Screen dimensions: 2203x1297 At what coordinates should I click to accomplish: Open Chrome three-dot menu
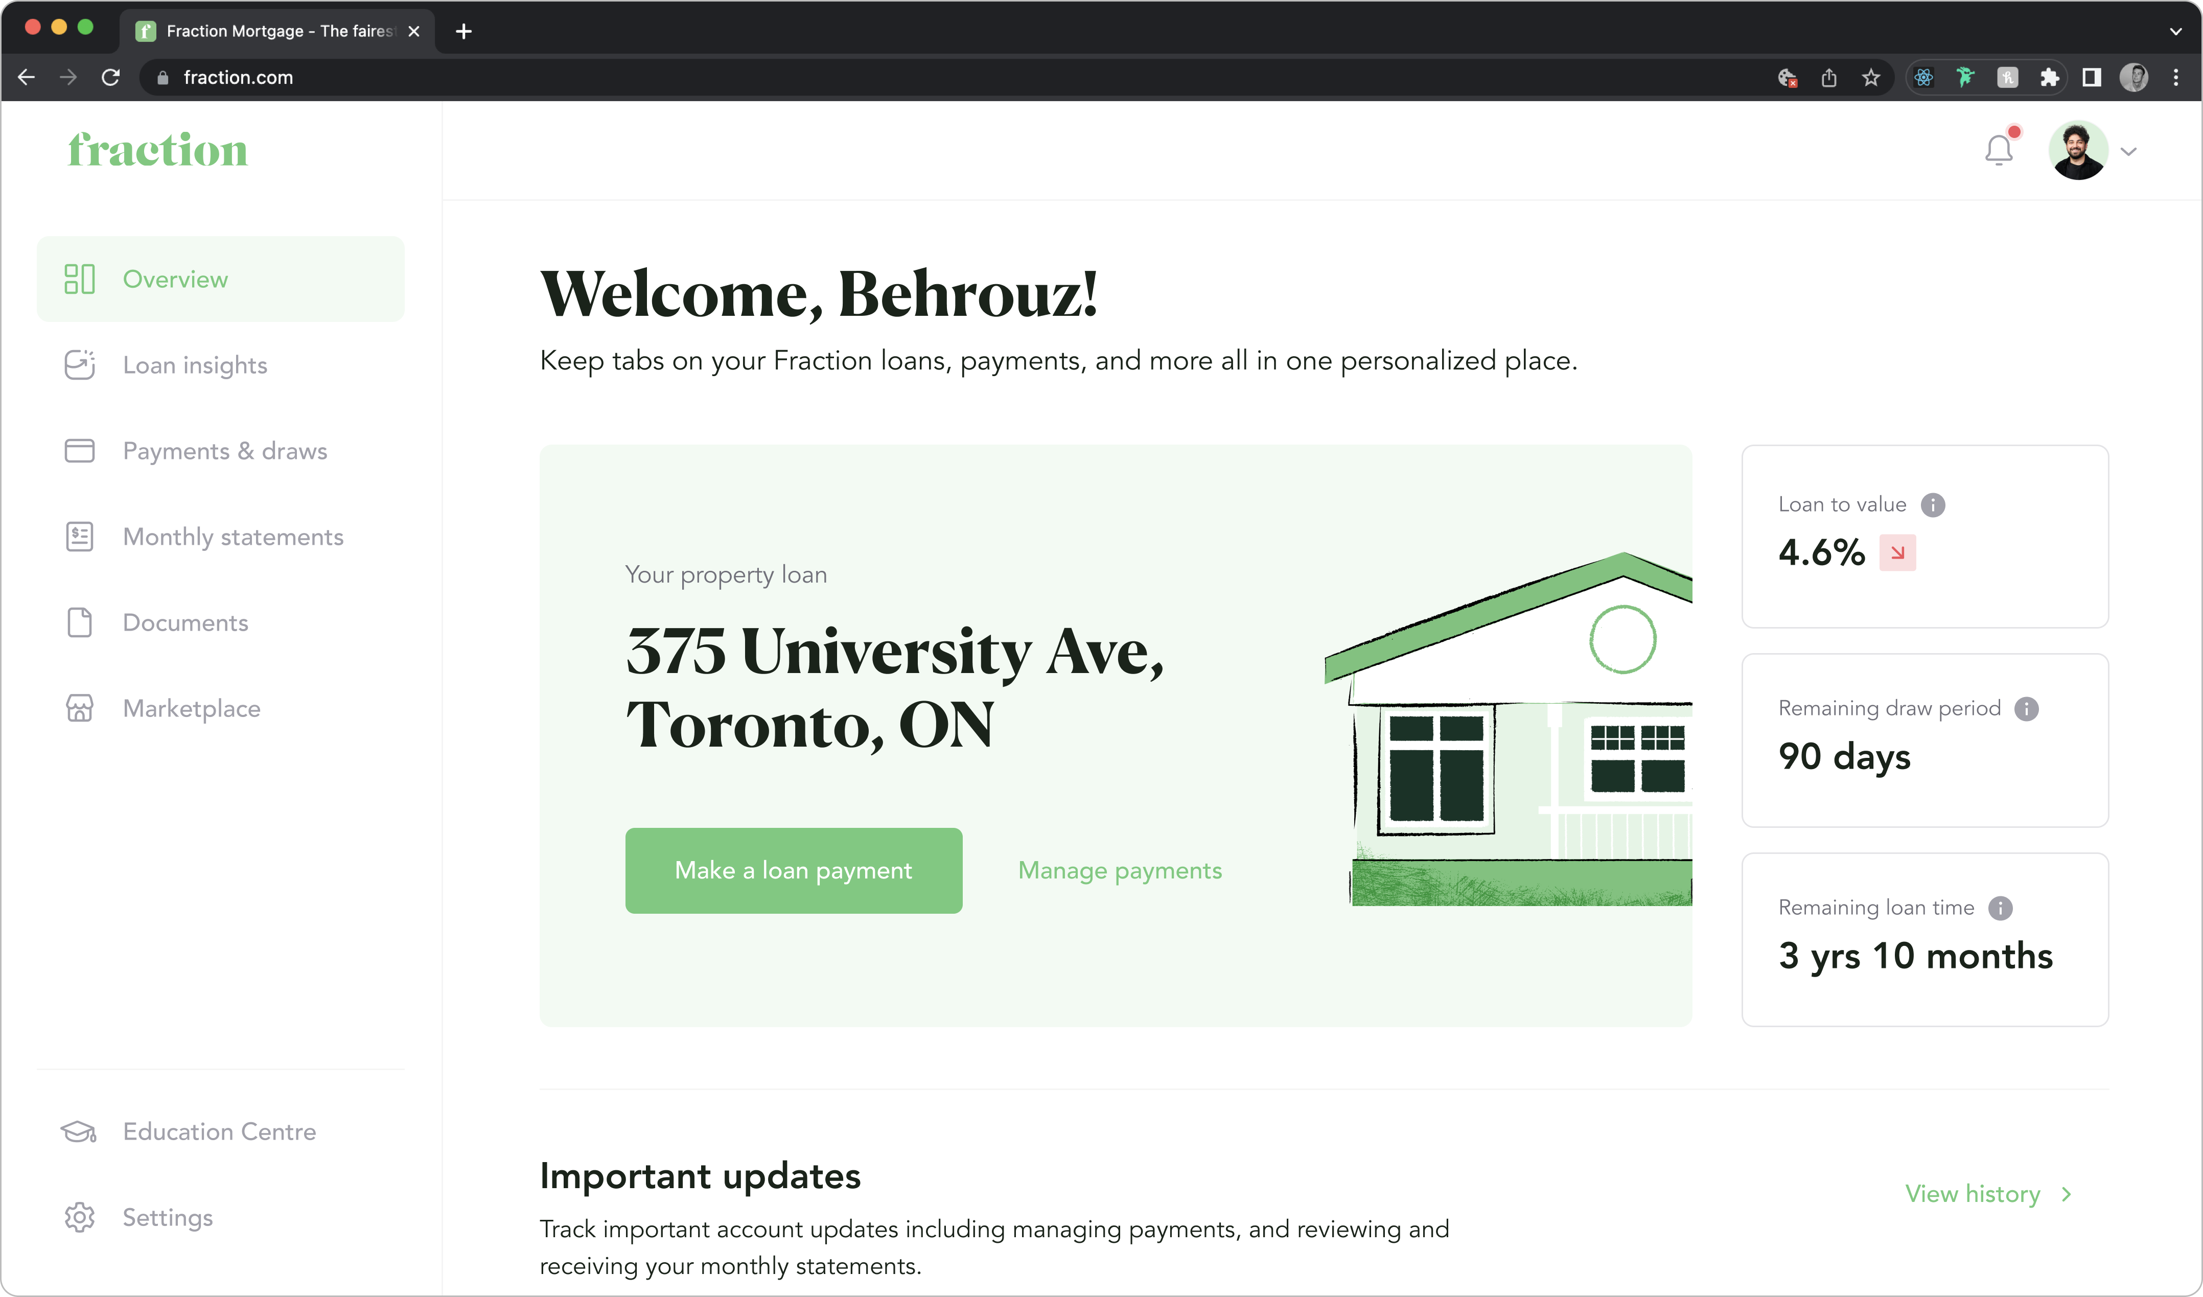2176,78
